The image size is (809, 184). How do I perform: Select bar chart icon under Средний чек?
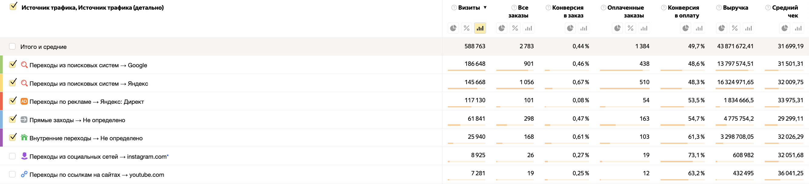pyautogui.click(x=798, y=28)
